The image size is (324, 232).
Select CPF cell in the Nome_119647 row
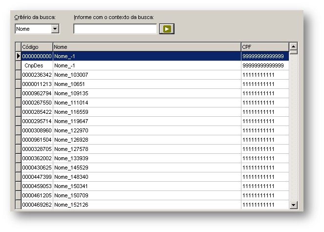[x=265, y=121]
